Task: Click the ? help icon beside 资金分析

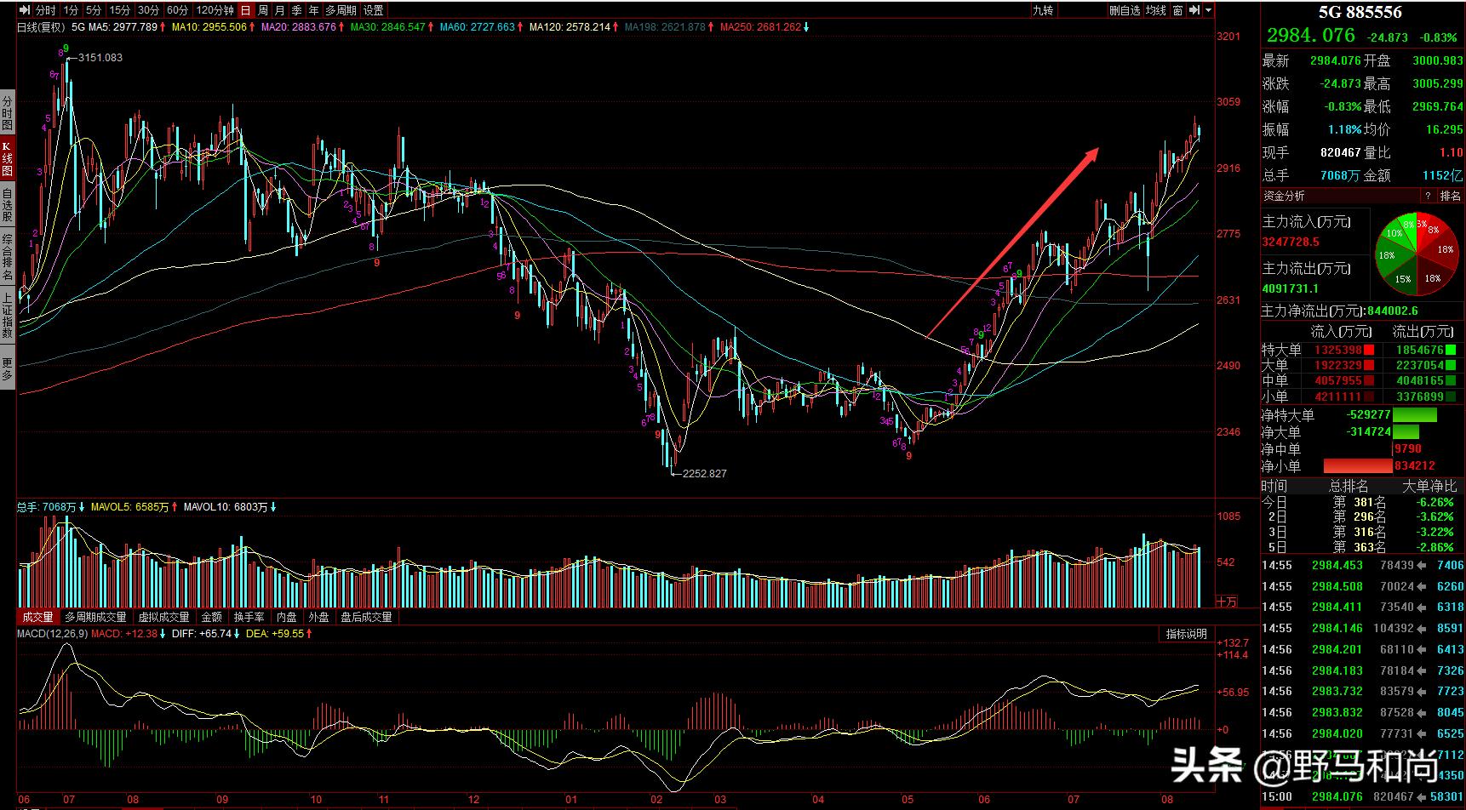Action: 1428,196
